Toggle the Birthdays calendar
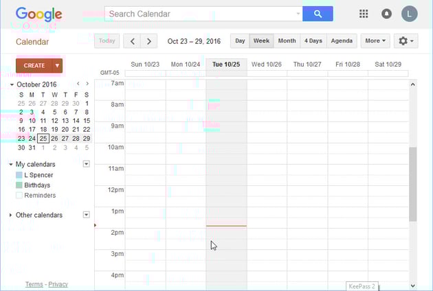 click(x=19, y=185)
